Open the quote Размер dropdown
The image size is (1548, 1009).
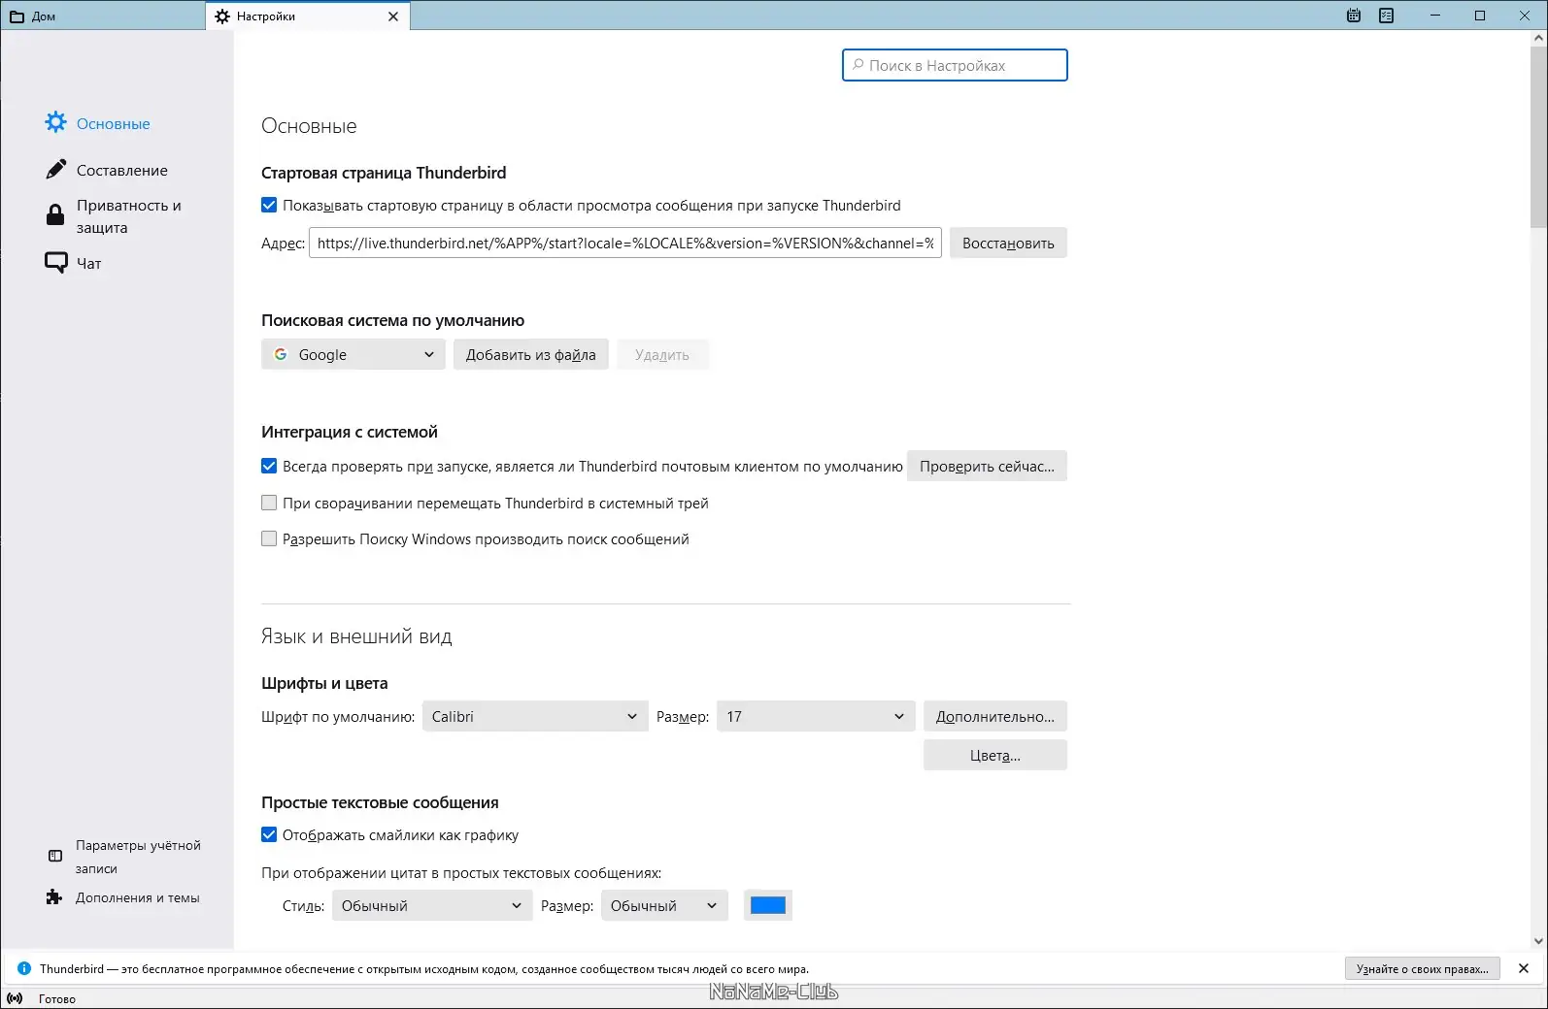coord(664,905)
